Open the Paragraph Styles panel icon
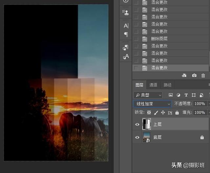Image resolution: width=210 pixels, height=173 pixels. click(x=126, y=48)
